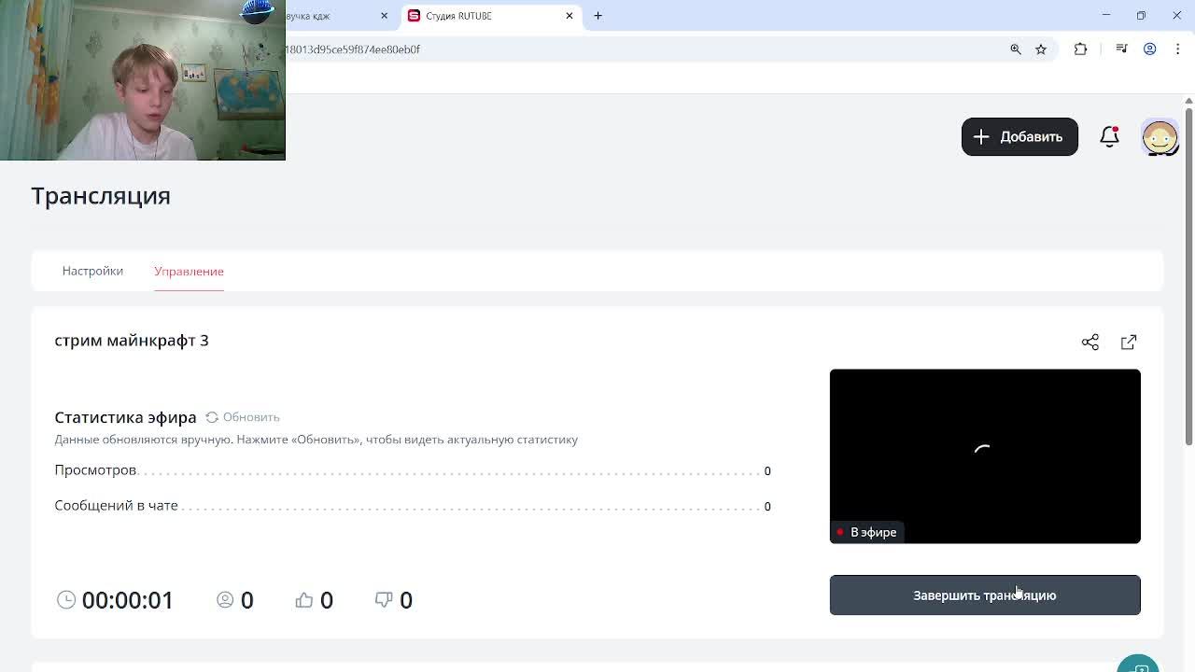Click the viewers count person icon
The height and width of the screenshot is (672, 1195).
click(225, 599)
